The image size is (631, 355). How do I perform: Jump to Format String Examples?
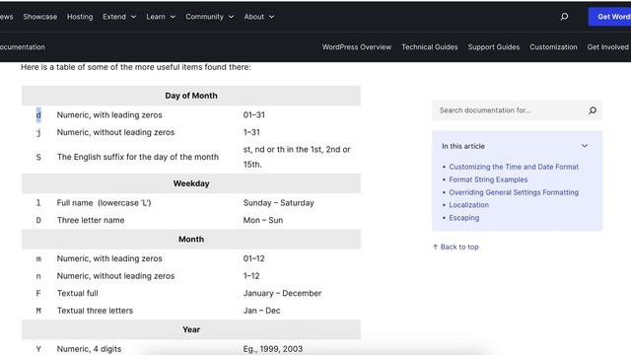(488, 179)
